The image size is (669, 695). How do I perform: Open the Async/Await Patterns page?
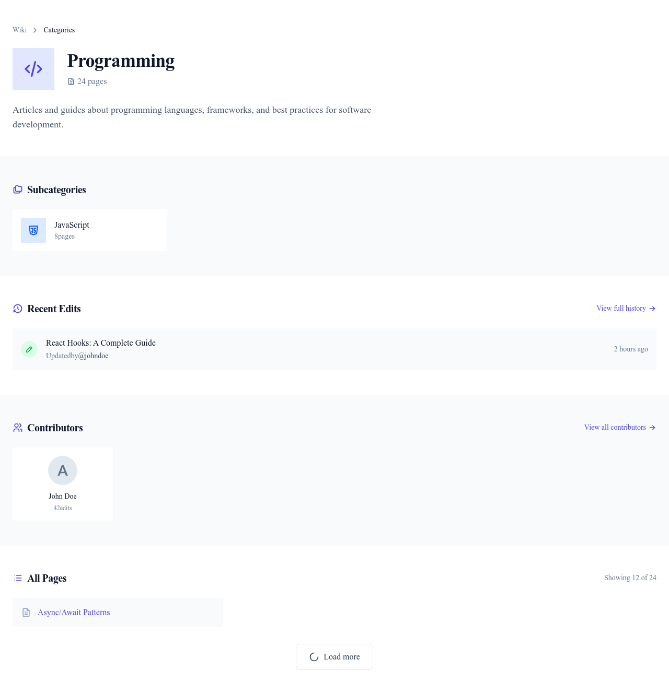coord(74,612)
